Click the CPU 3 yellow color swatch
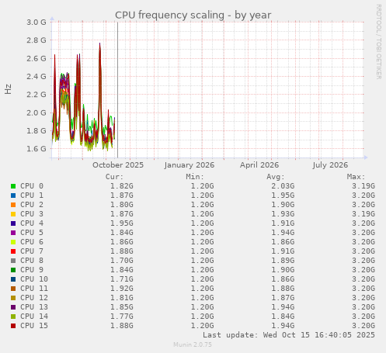Image resolution: width=386 pixels, height=353 pixels. pos(13,214)
